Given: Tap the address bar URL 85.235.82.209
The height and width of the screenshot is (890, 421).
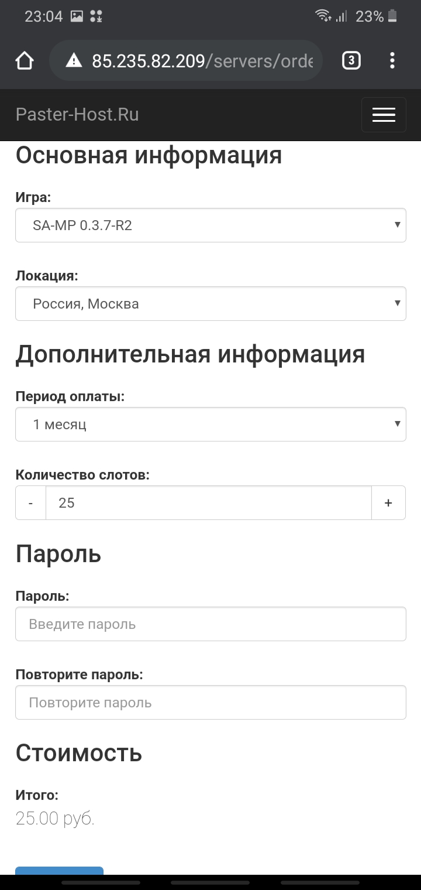Looking at the screenshot, I should (147, 60).
